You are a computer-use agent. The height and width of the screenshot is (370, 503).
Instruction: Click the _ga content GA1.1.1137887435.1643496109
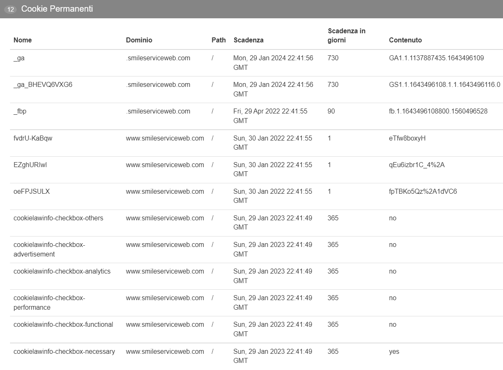[x=436, y=58]
